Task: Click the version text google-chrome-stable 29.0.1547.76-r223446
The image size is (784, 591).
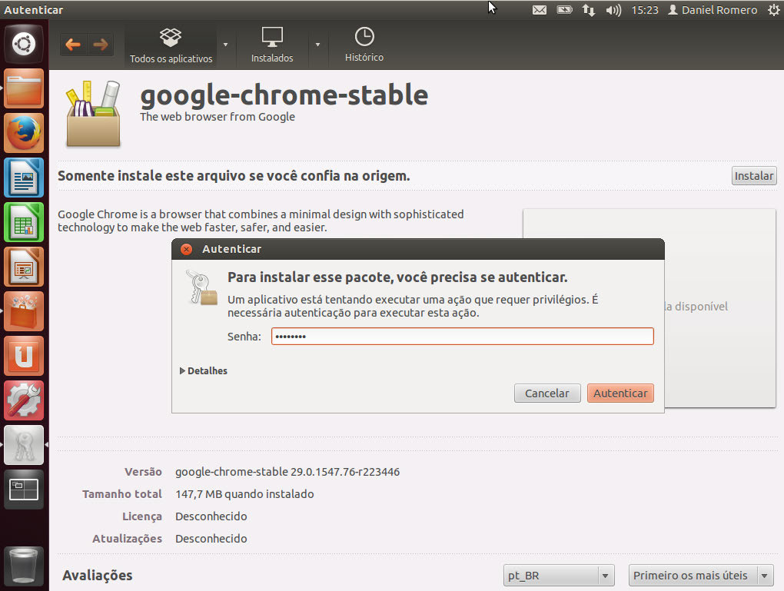Action: [x=287, y=472]
